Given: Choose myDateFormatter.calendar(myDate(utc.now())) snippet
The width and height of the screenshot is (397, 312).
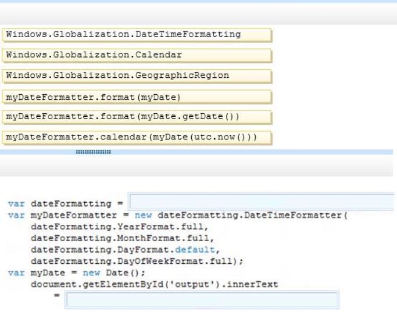Looking at the screenshot, I should 137,137.
